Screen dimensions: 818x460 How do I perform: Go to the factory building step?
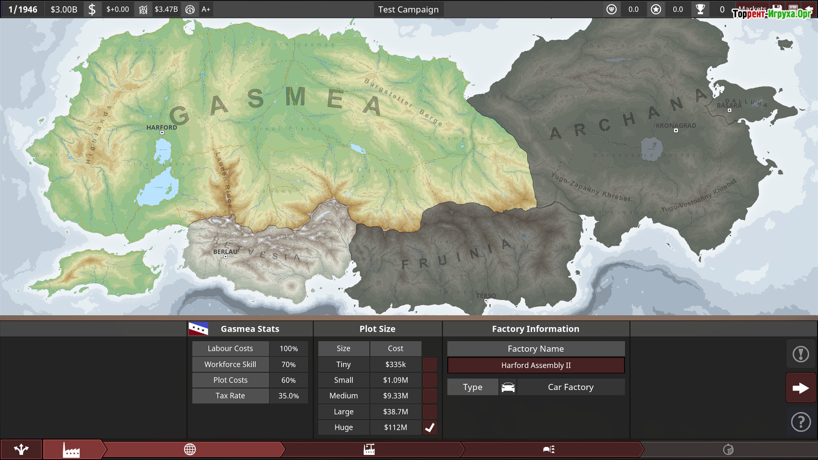pyautogui.click(x=369, y=449)
